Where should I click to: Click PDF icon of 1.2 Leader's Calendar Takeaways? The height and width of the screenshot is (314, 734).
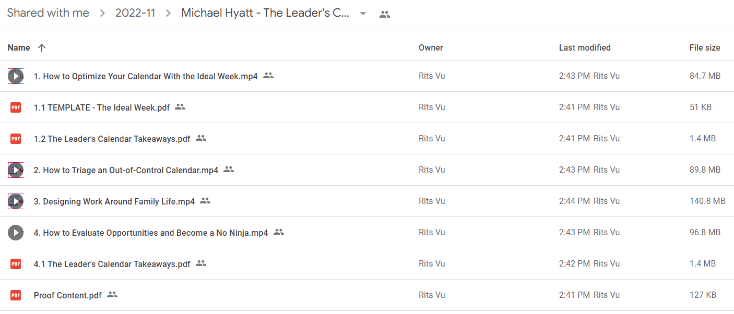16,139
